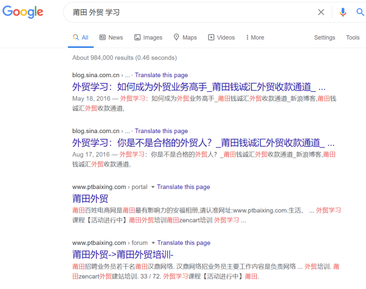Image resolution: width=366 pixels, height=289 pixels.
Task: Switch to the Videos tab
Action: [x=221, y=38]
